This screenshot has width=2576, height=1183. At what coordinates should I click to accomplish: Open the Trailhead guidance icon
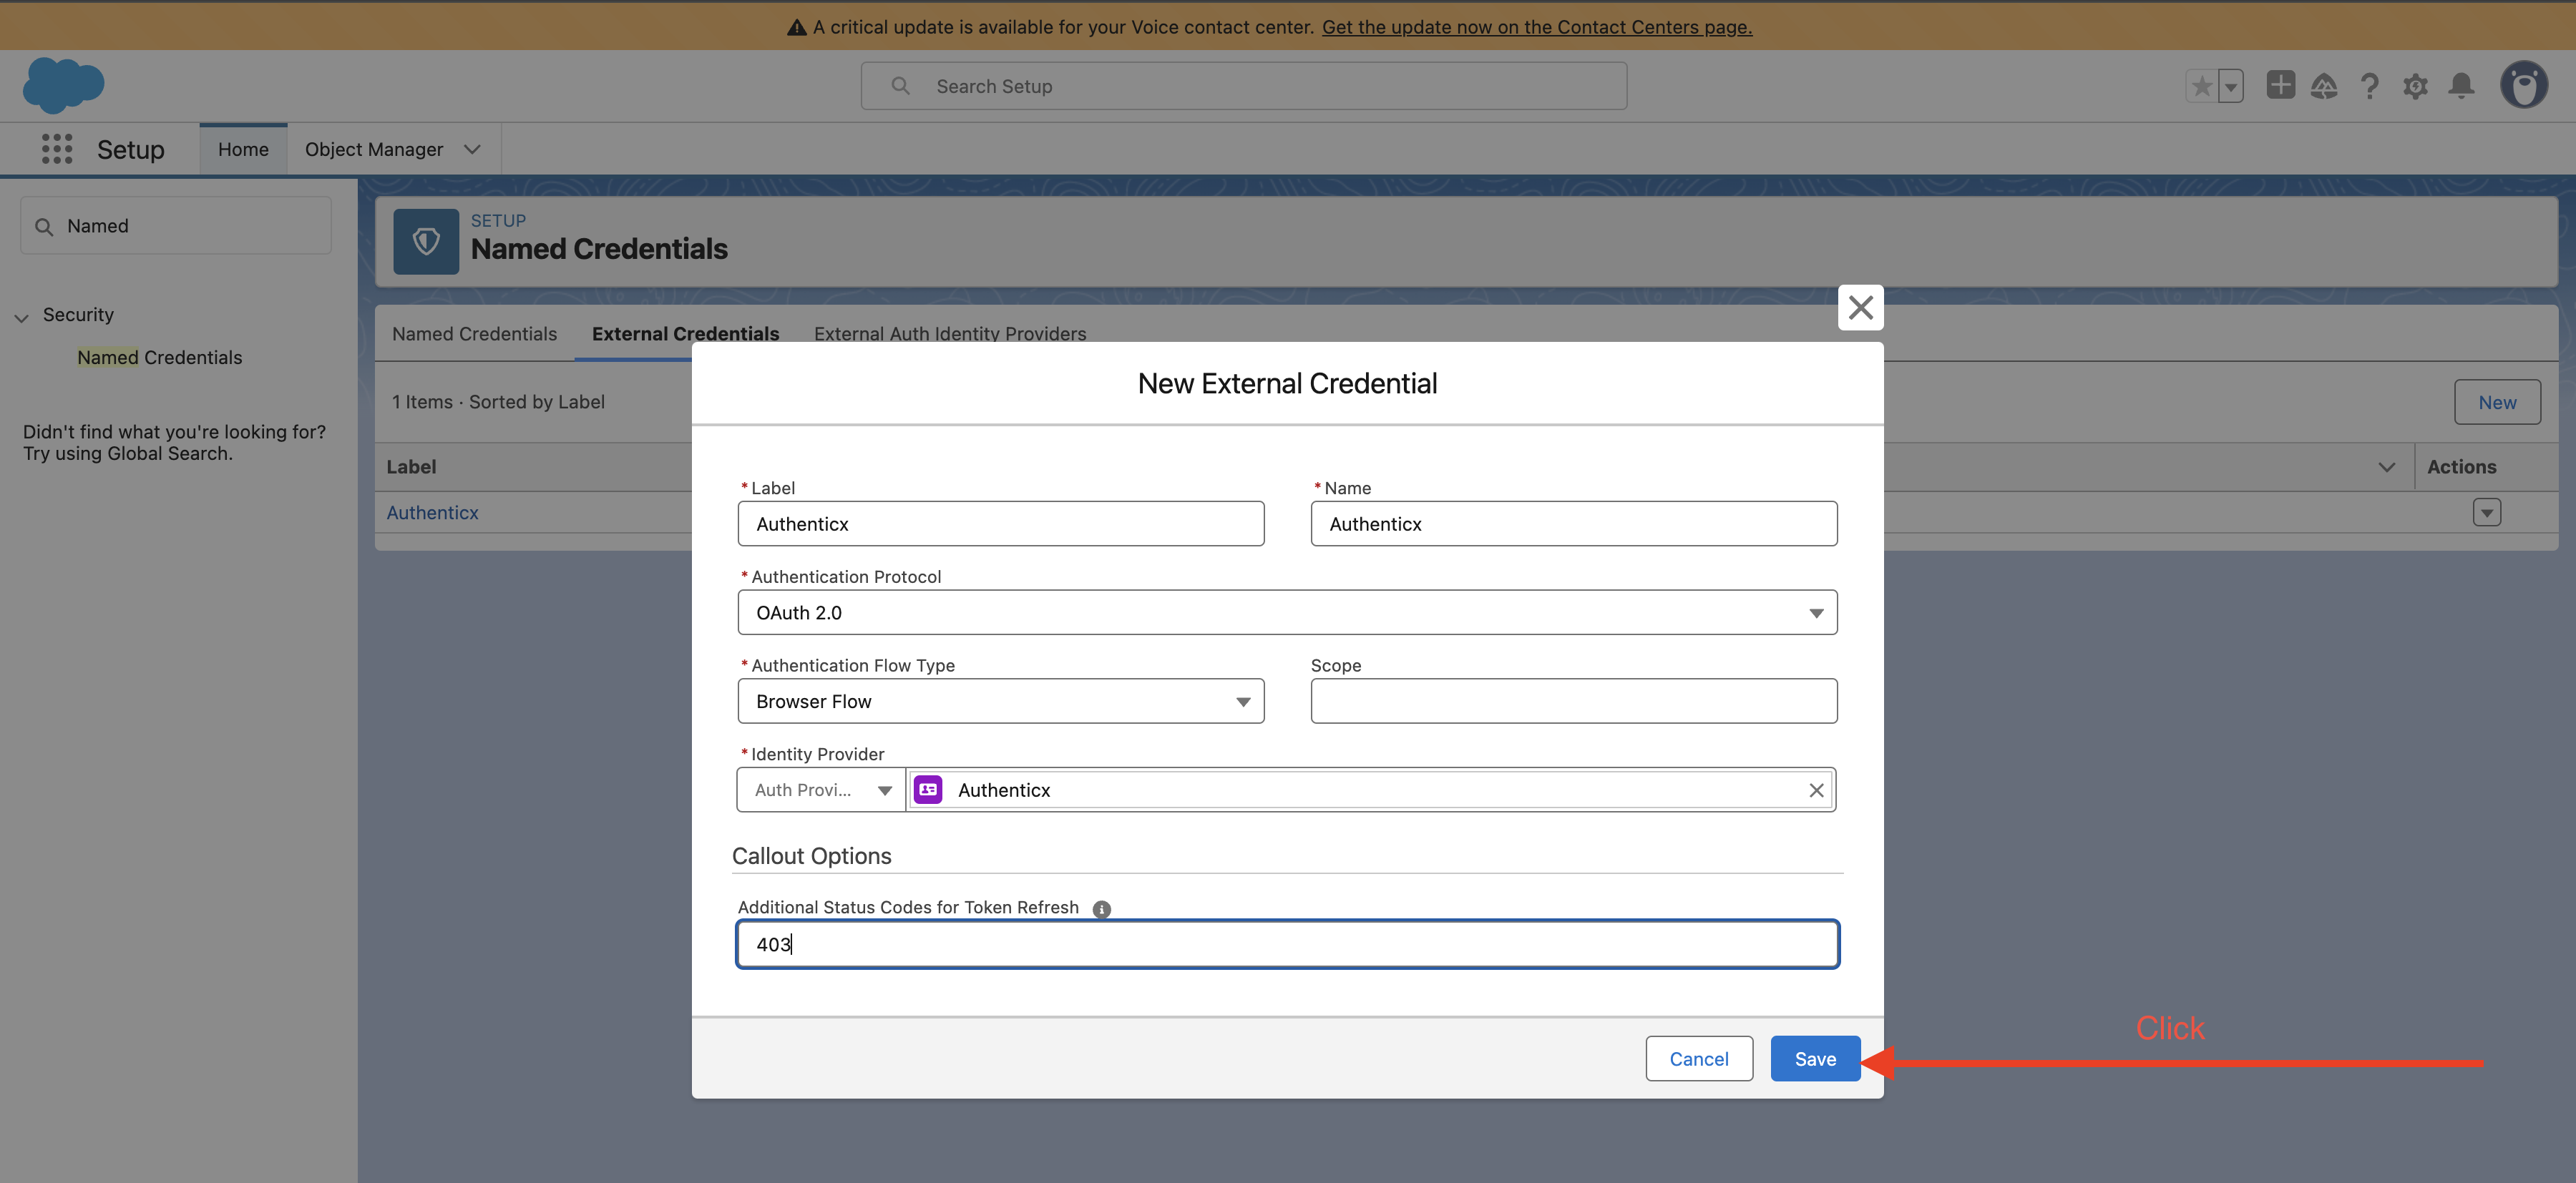(x=2324, y=87)
